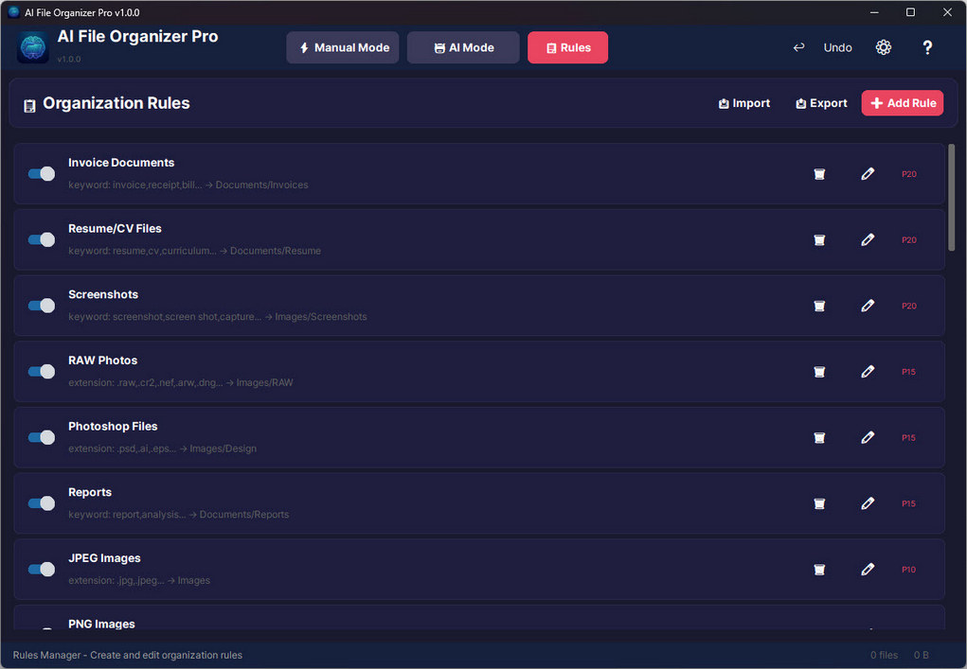Edit the RAW Photos rule with pencil icon

click(x=868, y=371)
